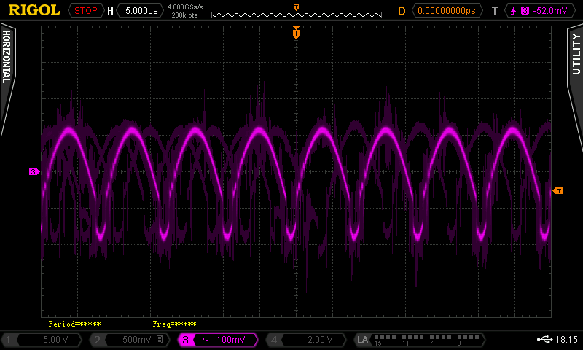Select the channel 3 ground reference marker
The width and height of the screenshot is (583, 350).
[x=34, y=171]
